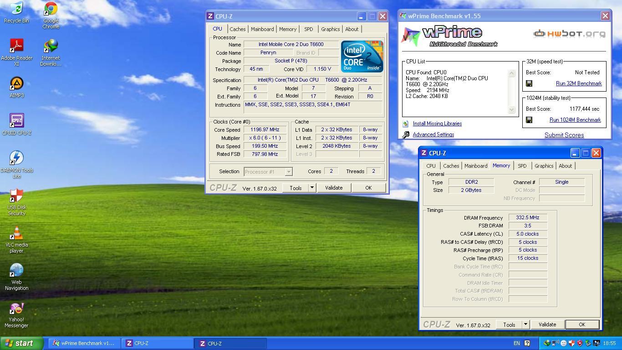Click OK button in Memory CPU-Z window

(582, 324)
